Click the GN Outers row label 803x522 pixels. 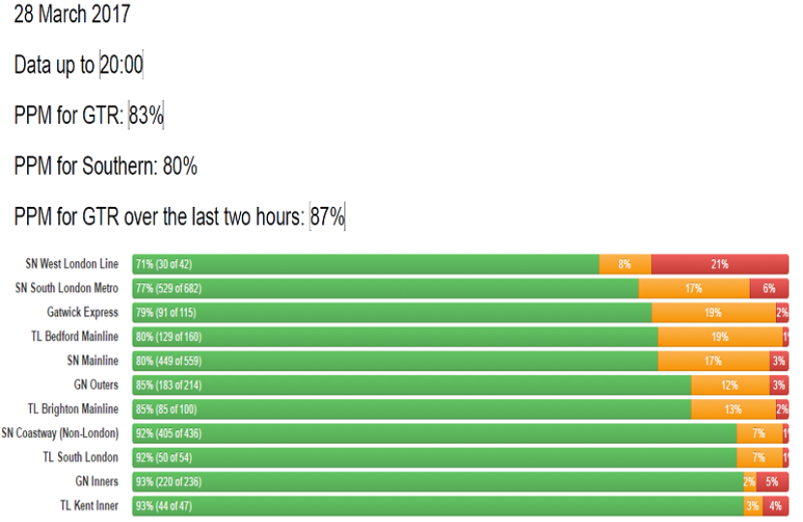tap(96, 385)
